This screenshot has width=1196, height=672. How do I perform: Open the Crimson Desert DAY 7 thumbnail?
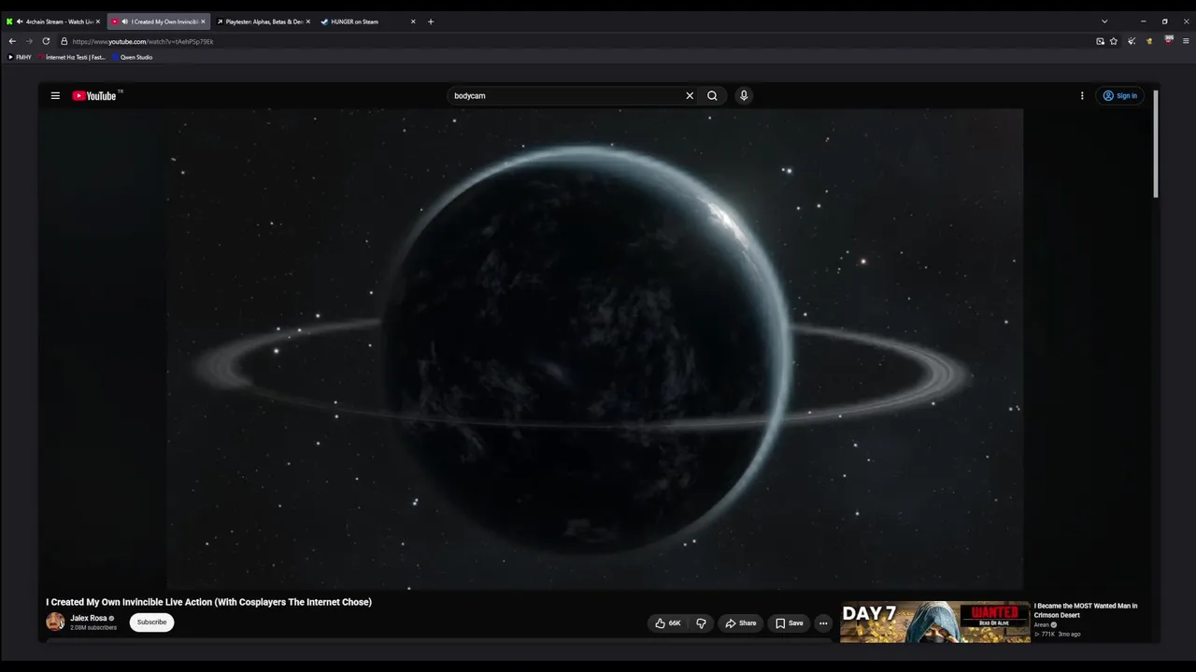(934, 622)
